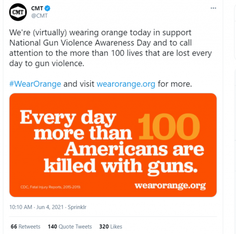Open the CMT display name profile link
Viewport: 236px width, 234px height.
tap(37, 8)
